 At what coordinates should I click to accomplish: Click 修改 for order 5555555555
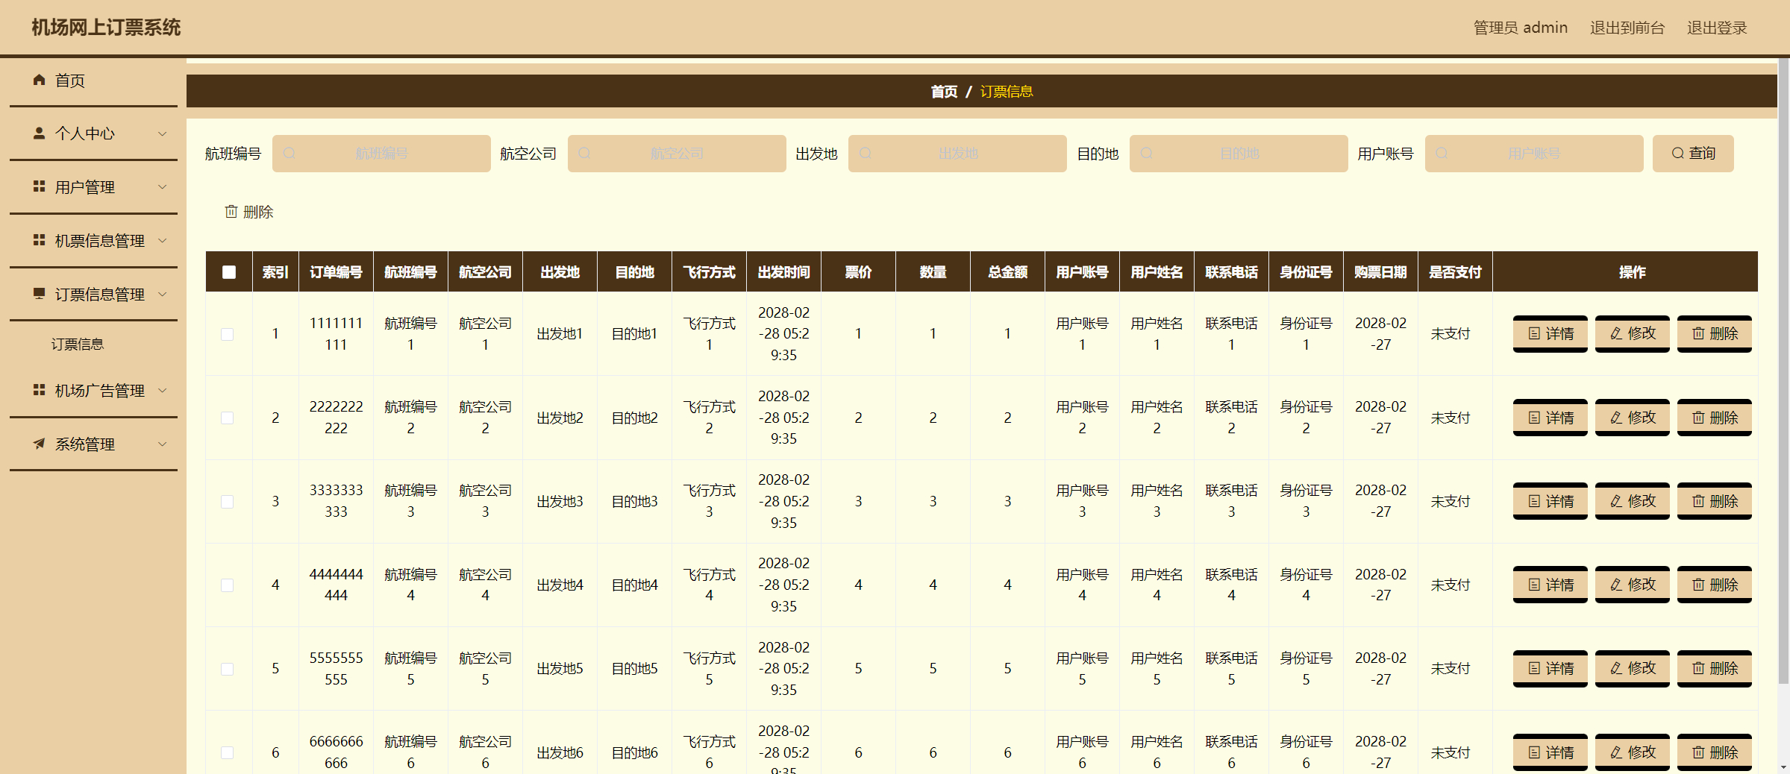click(1632, 668)
